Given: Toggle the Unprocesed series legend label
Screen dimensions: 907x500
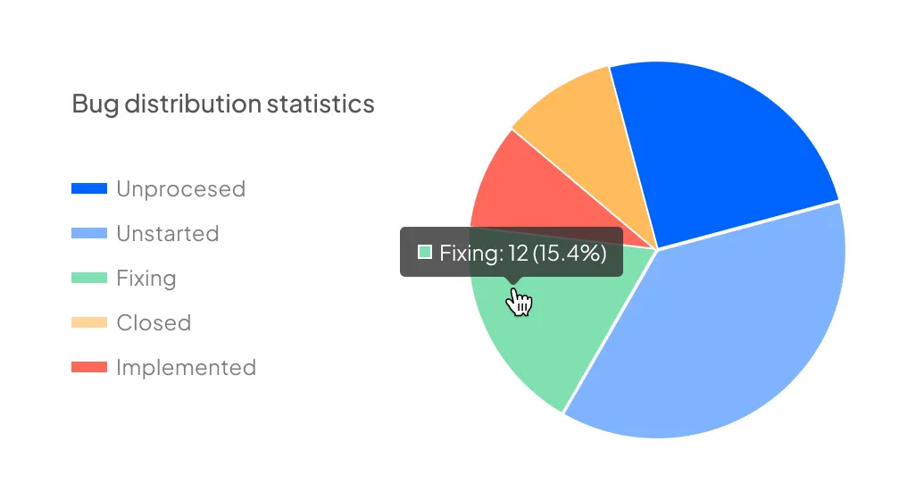Looking at the screenshot, I should pos(180,189).
